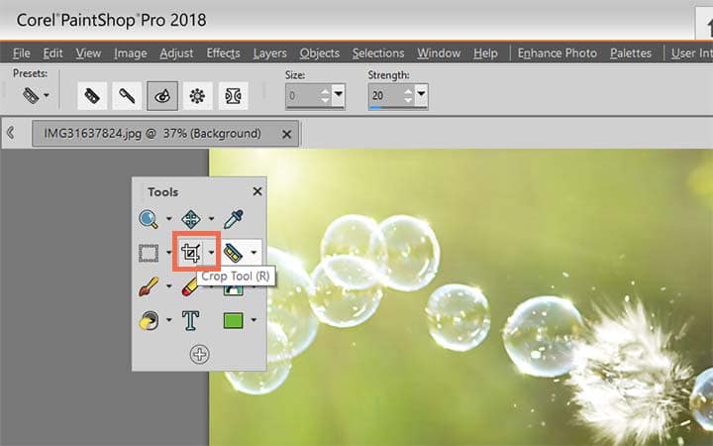This screenshot has width=713, height=446.
Task: Click the Size spinner stepper arrows
Action: (x=326, y=95)
